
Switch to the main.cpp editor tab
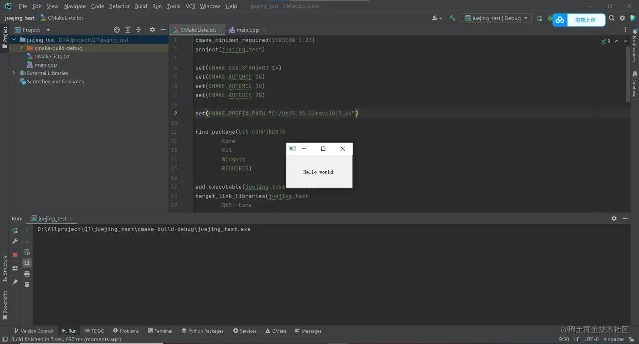coord(247,30)
